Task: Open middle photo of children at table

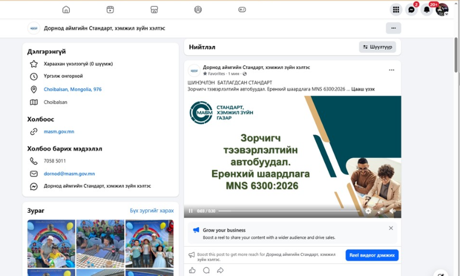Action: pos(100,244)
